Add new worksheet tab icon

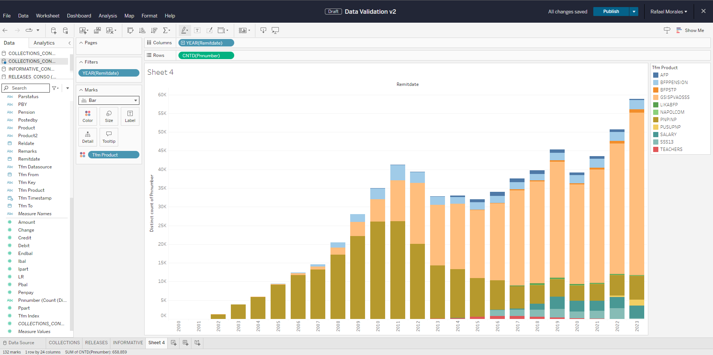tap(174, 343)
